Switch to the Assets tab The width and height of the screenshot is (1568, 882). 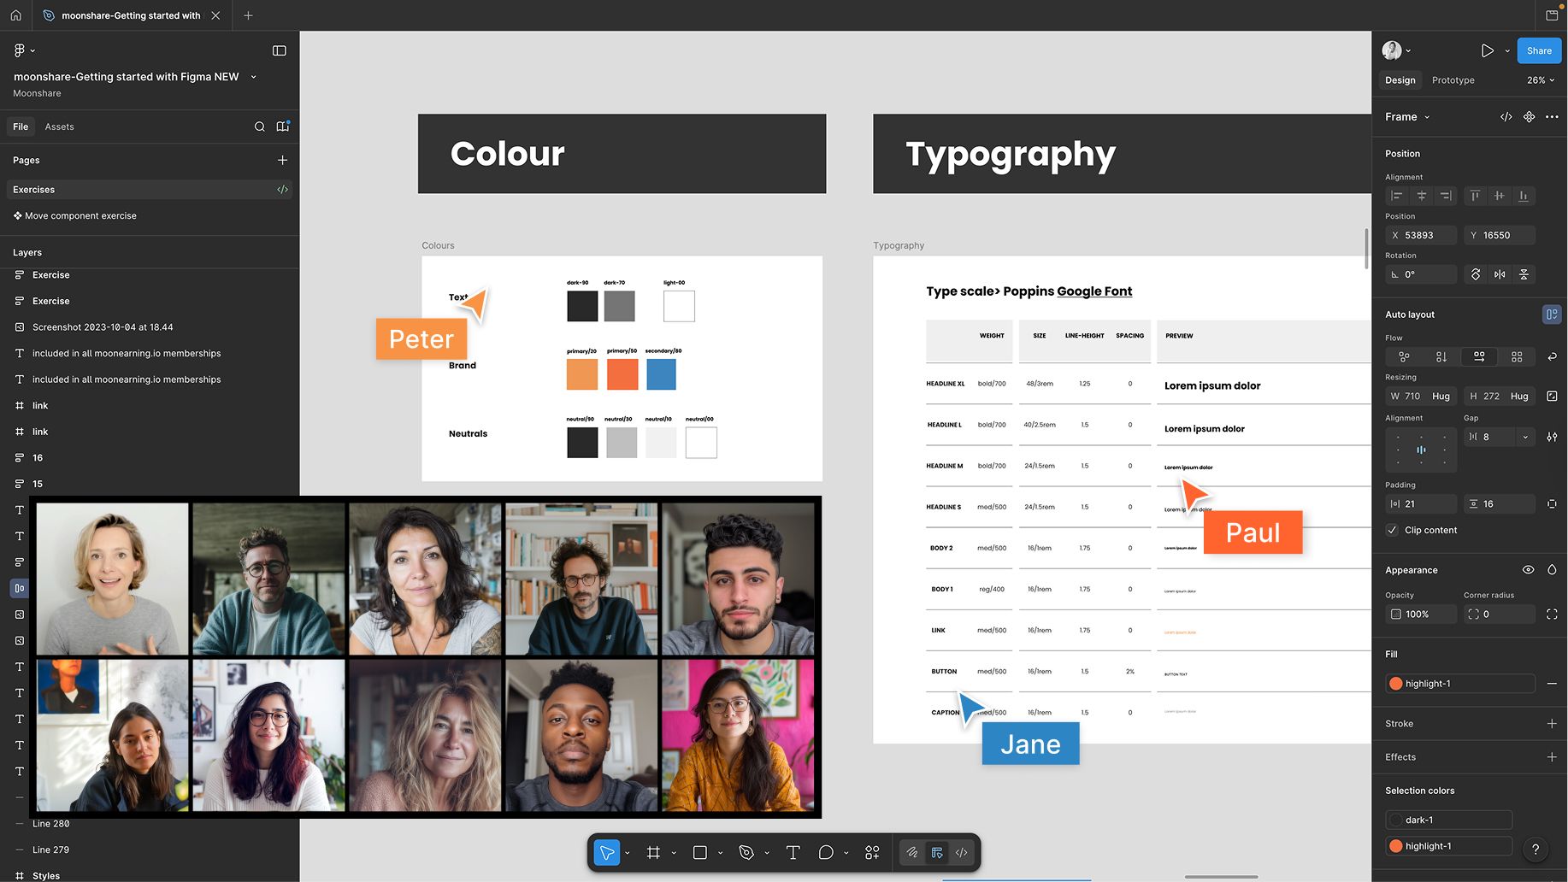[59, 126]
